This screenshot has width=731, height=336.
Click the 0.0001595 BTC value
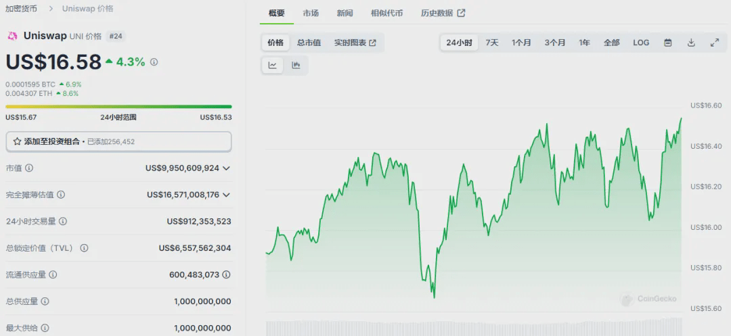pyautogui.click(x=30, y=85)
